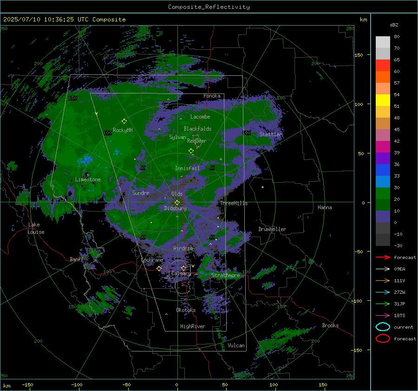Viewport: 418px width, 391px height.
Task: Click the Sundre label
Action: (141, 192)
